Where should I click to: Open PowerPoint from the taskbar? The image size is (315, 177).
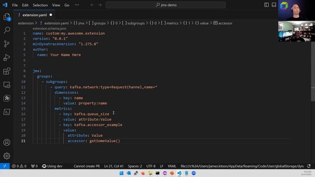click(172, 173)
